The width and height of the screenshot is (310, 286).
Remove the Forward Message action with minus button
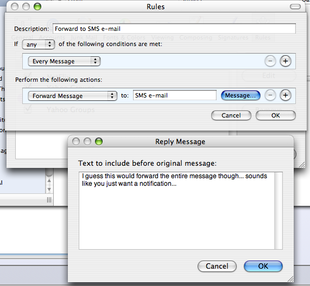[270, 95]
